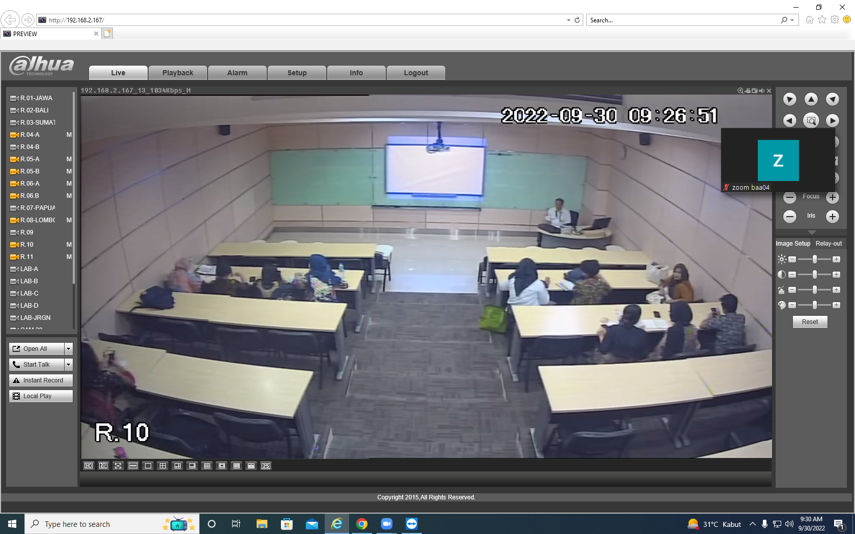855x534 pixels.
Task: Move PTZ camera diagonally up-right
Action: (x=833, y=99)
